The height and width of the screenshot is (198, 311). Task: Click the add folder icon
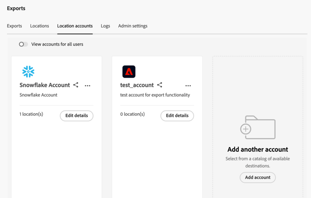tap(258, 127)
